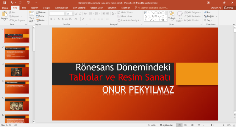The height and width of the screenshot is (132, 236).
Task: Expand Metni Hizala dropdown
Action: pos(126,16)
